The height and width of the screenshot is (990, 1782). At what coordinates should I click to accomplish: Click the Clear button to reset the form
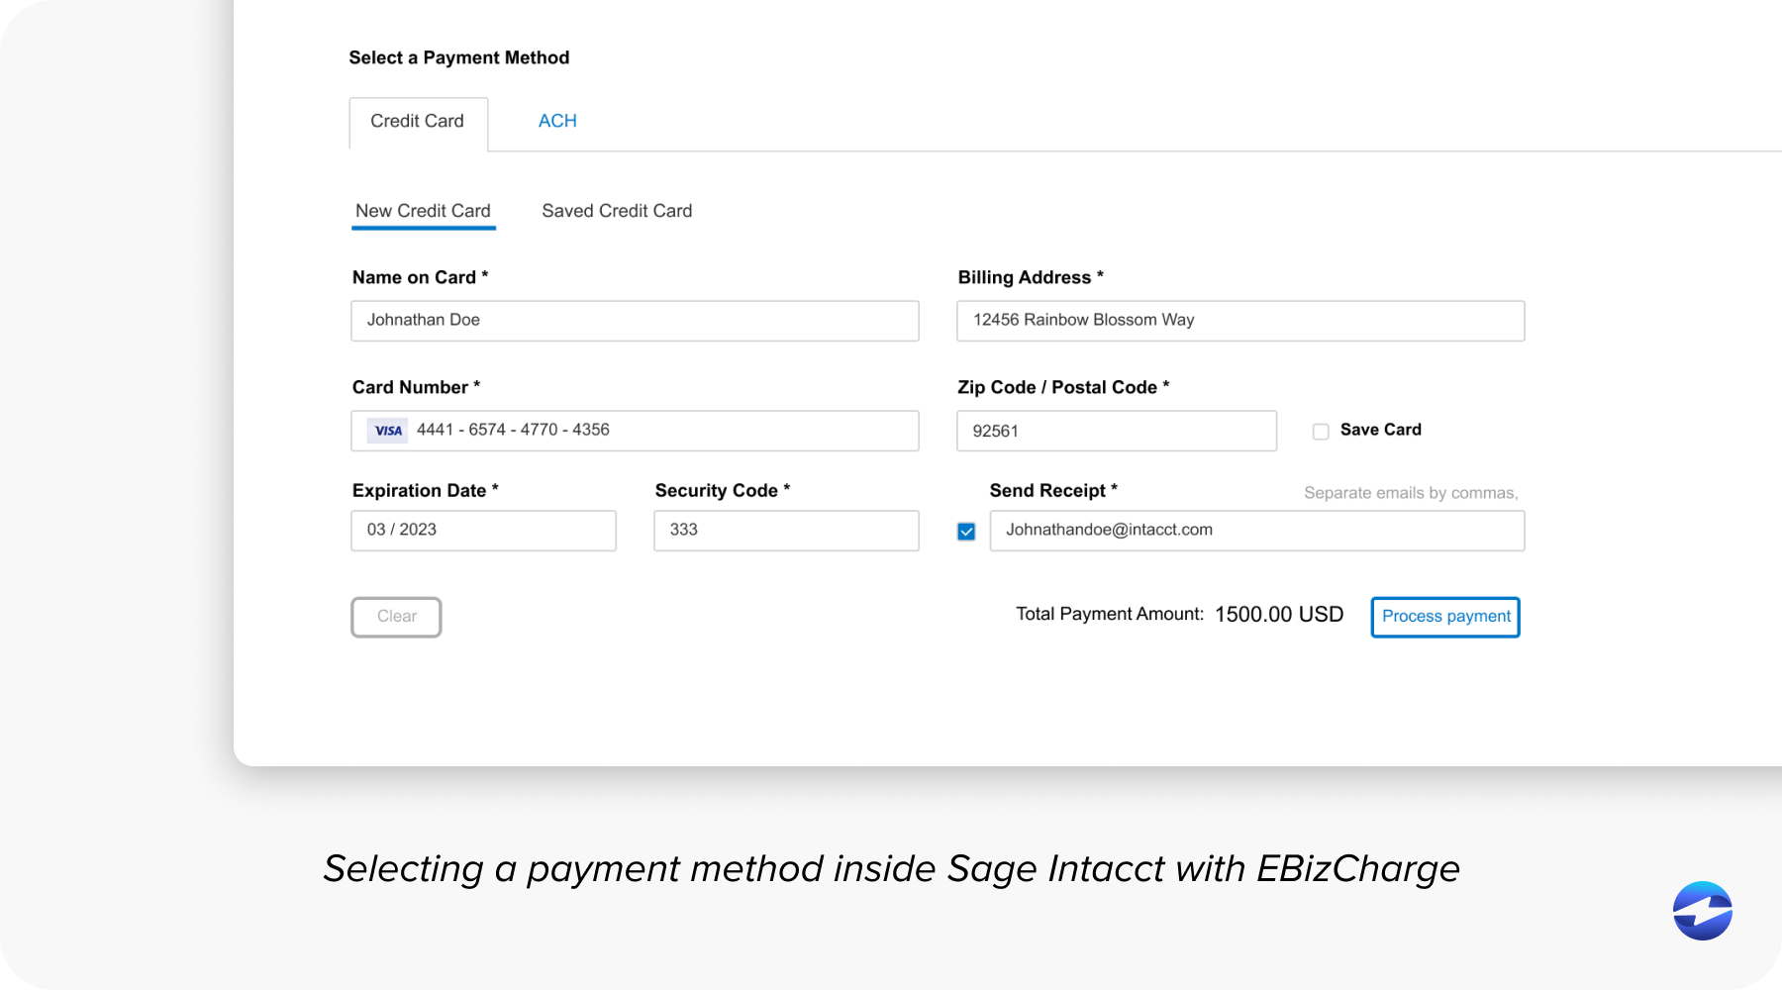click(395, 616)
